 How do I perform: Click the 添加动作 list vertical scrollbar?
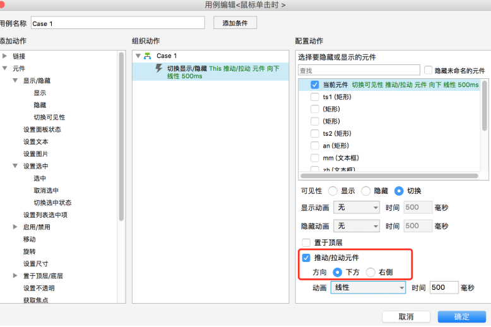[x=121, y=137]
